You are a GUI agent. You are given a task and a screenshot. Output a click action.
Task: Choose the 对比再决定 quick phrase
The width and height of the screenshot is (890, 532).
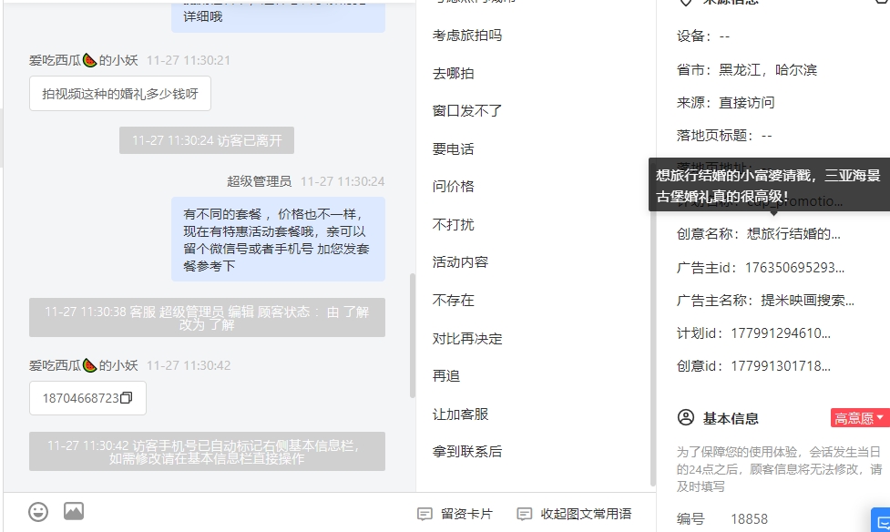467,338
